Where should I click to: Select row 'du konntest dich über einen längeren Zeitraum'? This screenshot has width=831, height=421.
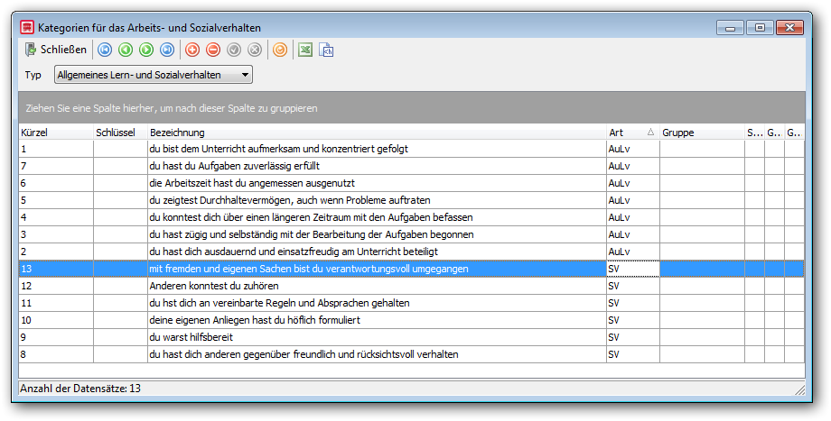(411, 217)
